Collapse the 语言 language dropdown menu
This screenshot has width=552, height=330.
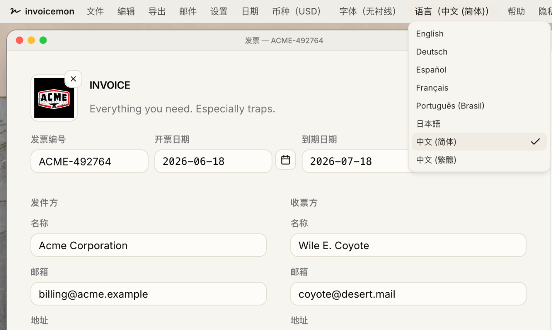click(x=454, y=11)
